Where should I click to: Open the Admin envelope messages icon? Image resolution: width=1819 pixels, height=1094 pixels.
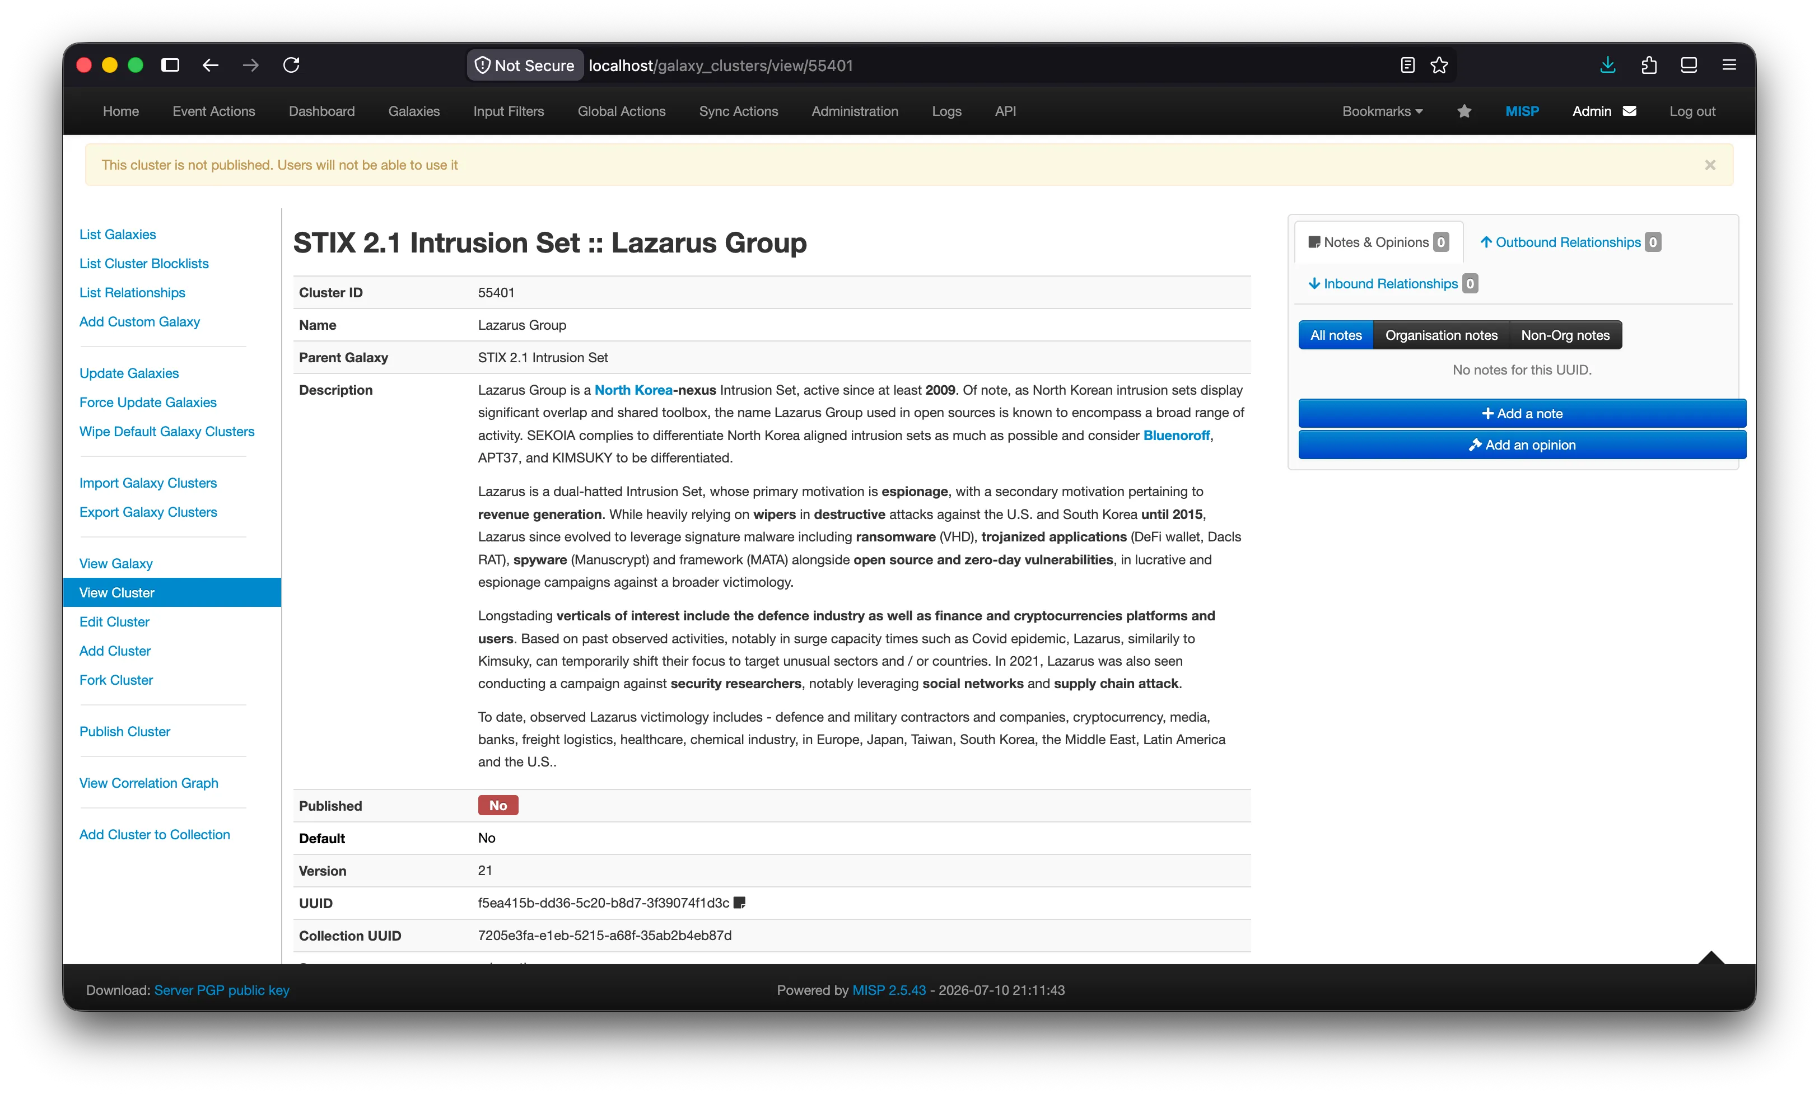pos(1630,111)
